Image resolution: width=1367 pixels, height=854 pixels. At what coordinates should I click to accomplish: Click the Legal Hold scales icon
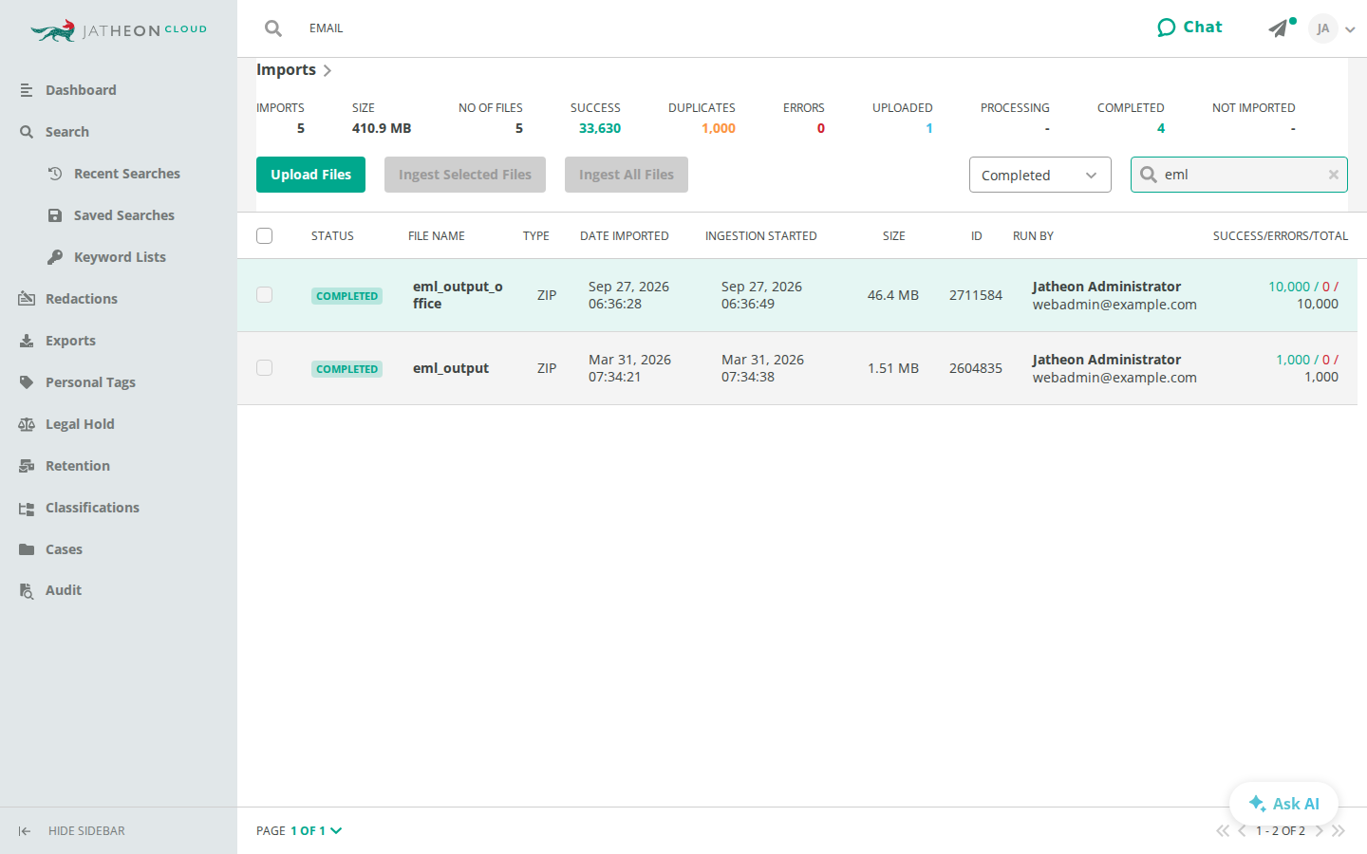click(x=27, y=424)
